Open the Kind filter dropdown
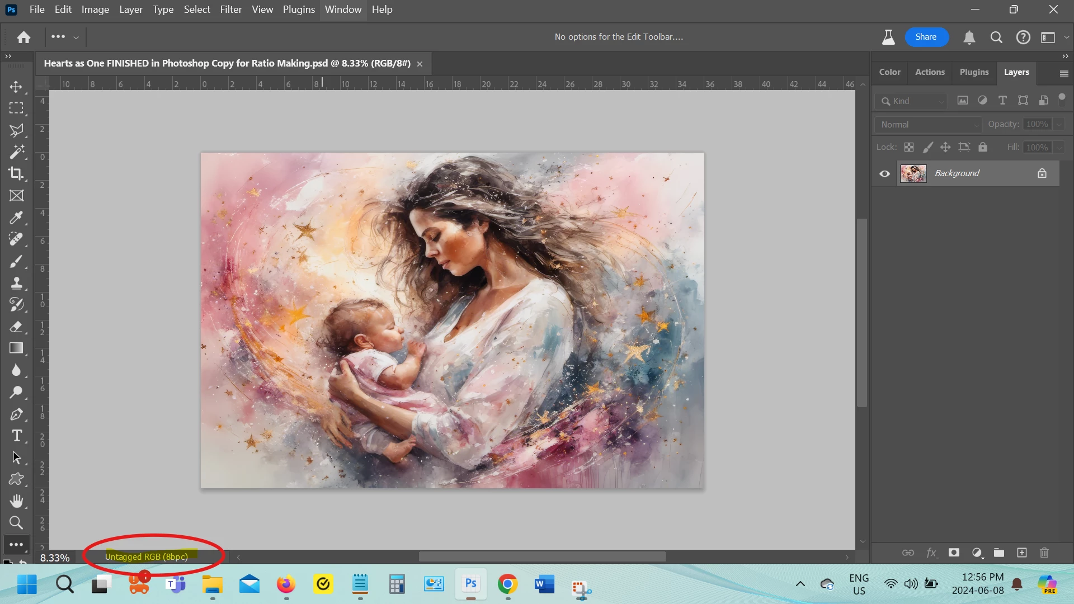The width and height of the screenshot is (1074, 604). [x=911, y=101]
